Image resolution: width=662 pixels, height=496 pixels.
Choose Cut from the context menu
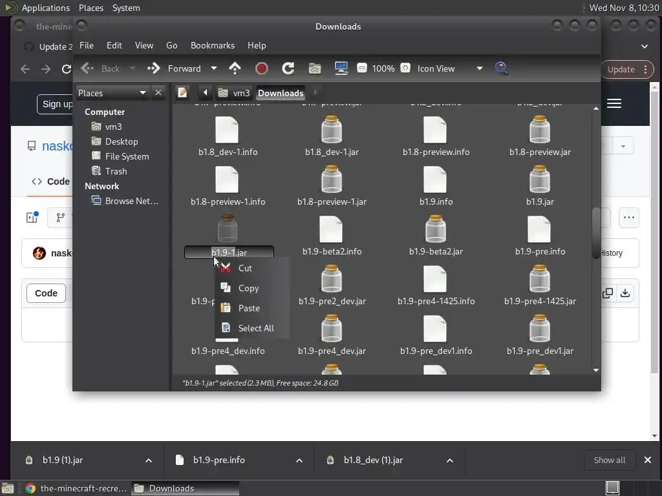(x=253, y=268)
